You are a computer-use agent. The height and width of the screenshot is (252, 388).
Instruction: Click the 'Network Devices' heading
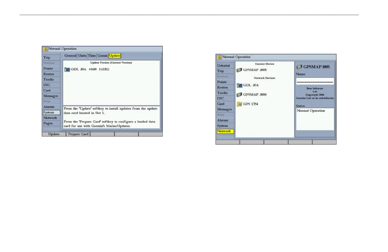(x=265, y=78)
